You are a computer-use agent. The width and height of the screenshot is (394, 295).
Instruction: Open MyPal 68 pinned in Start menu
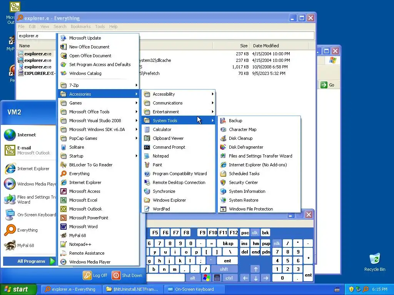pyautogui.click(x=29, y=245)
